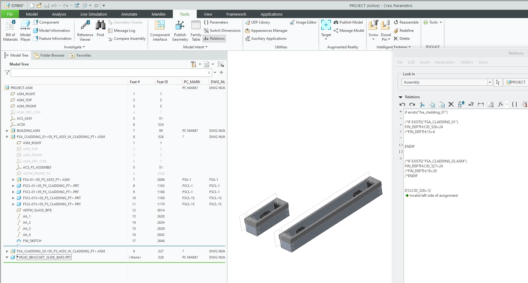Screen dimensions: 528x283
Task: Open the Folder Browser tab
Action: click(x=49, y=55)
